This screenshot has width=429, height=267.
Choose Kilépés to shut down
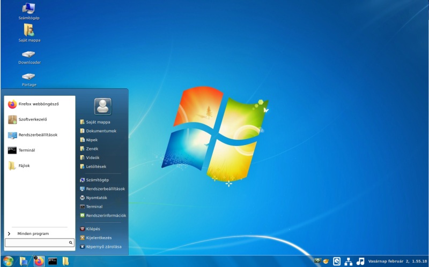[x=90, y=229]
